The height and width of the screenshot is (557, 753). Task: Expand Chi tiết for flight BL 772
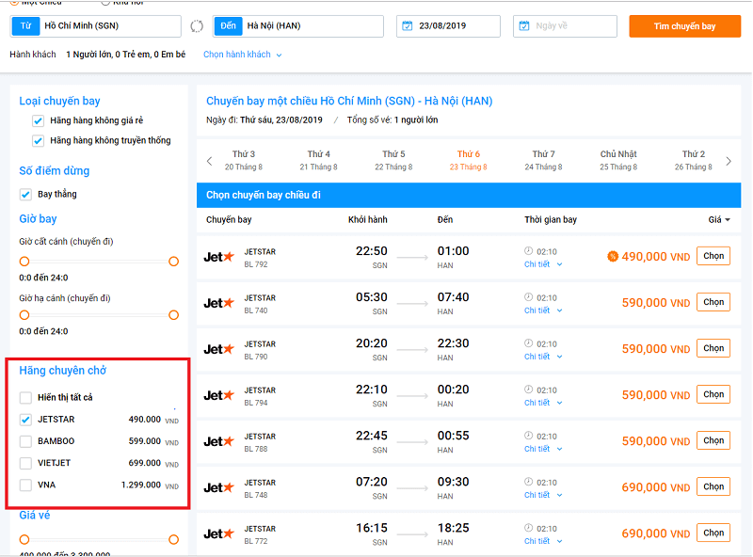543,541
